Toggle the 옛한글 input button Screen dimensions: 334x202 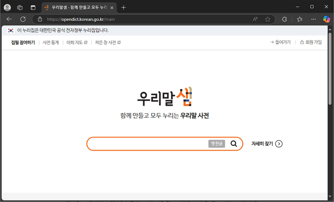coord(217,144)
